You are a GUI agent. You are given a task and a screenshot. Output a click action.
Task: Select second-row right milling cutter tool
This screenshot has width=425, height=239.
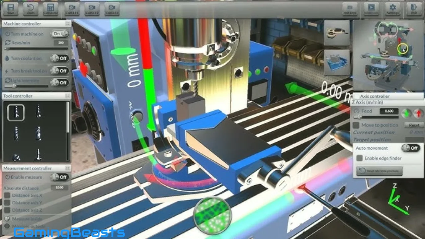click(x=39, y=133)
